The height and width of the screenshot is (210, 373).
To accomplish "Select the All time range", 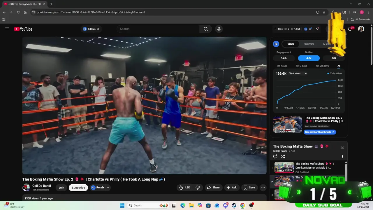I will (339, 66).
